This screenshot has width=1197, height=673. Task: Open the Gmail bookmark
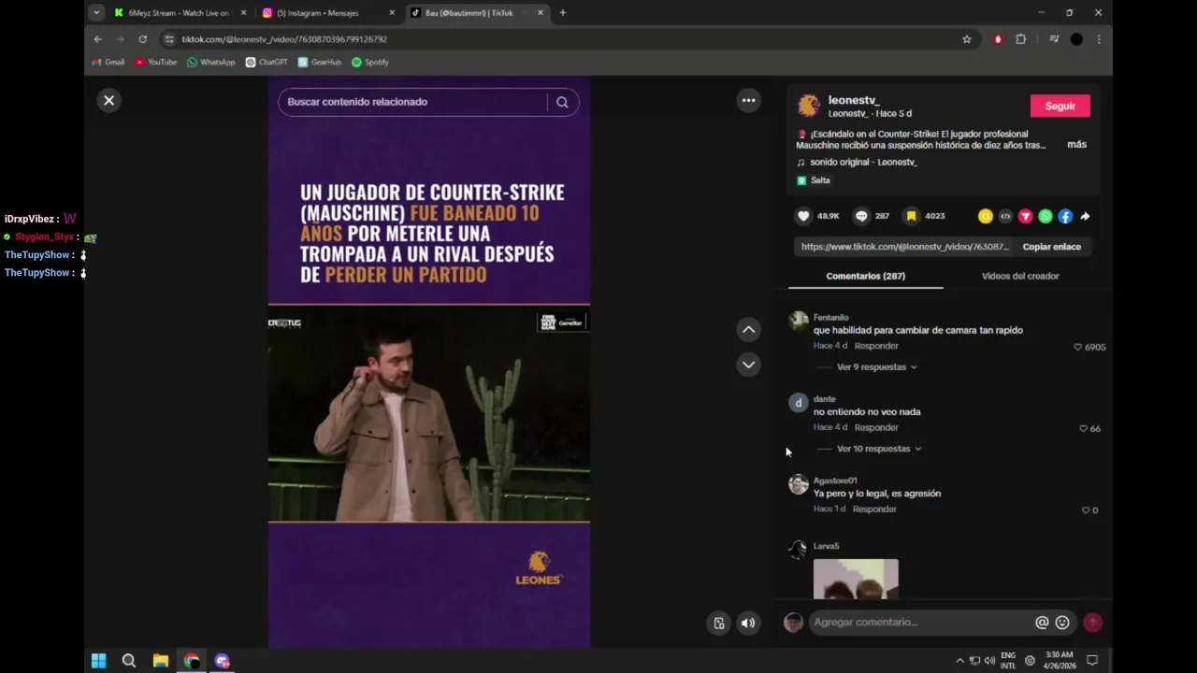108,63
